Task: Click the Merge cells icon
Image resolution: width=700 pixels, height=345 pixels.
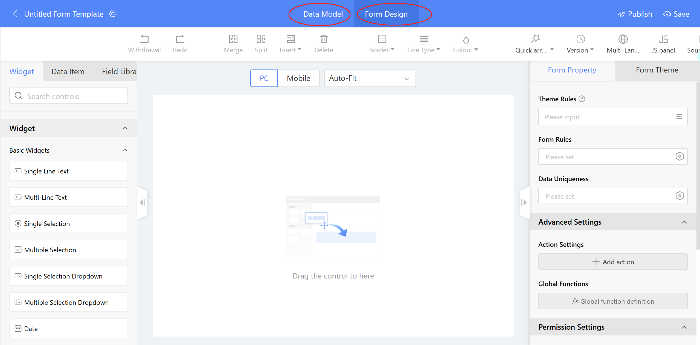Action: click(x=233, y=39)
